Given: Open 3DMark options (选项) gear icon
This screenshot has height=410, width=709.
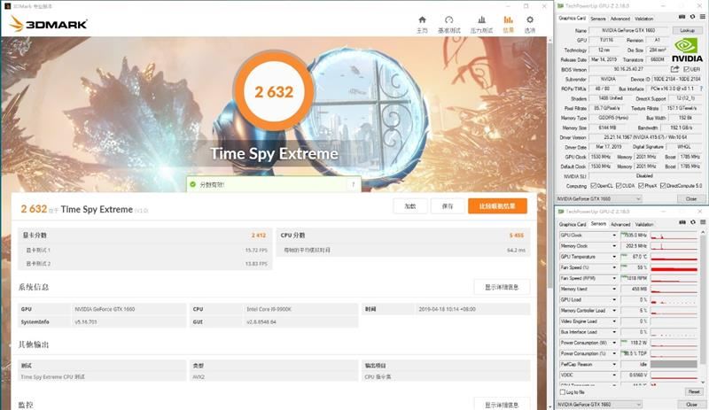Looking at the screenshot, I should pos(530,19).
